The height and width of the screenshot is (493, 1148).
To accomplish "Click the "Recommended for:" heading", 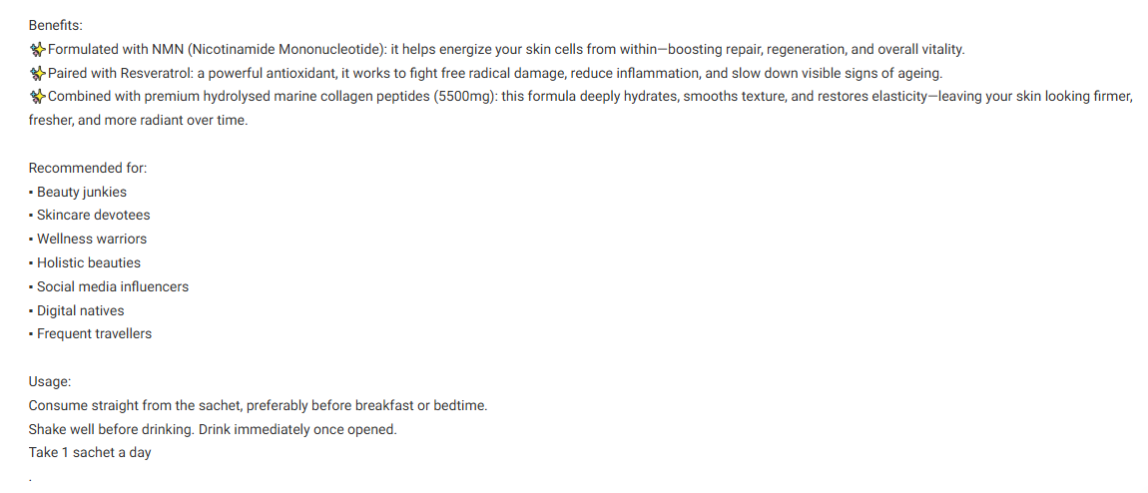I will tap(88, 169).
